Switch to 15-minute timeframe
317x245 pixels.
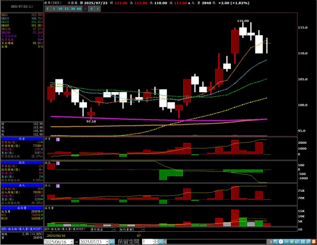point(66,9)
